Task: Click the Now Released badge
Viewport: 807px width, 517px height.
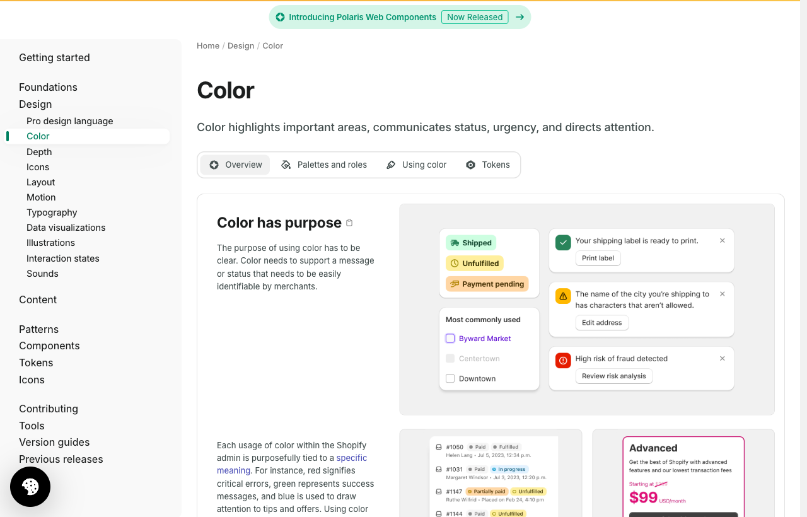Action: coord(475,17)
